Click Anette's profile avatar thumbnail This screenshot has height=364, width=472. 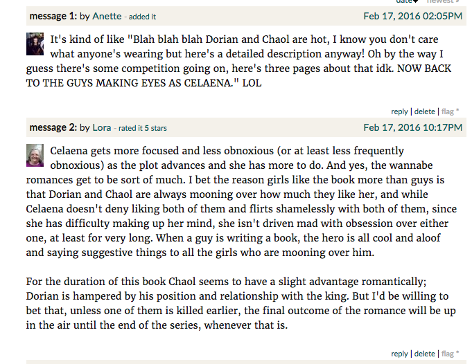tap(36, 43)
